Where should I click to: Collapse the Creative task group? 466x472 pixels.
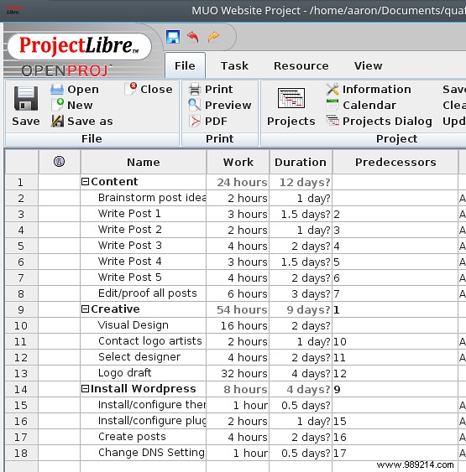click(x=86, y=309)
